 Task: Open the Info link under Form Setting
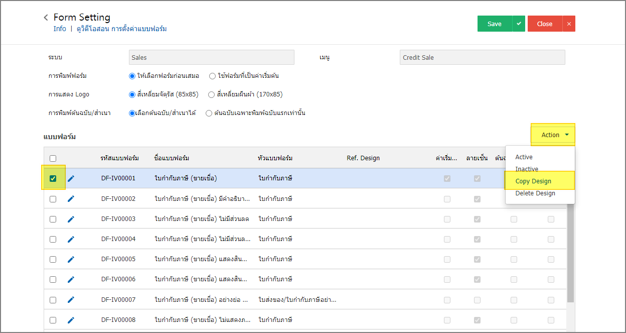tap(60, 29)
